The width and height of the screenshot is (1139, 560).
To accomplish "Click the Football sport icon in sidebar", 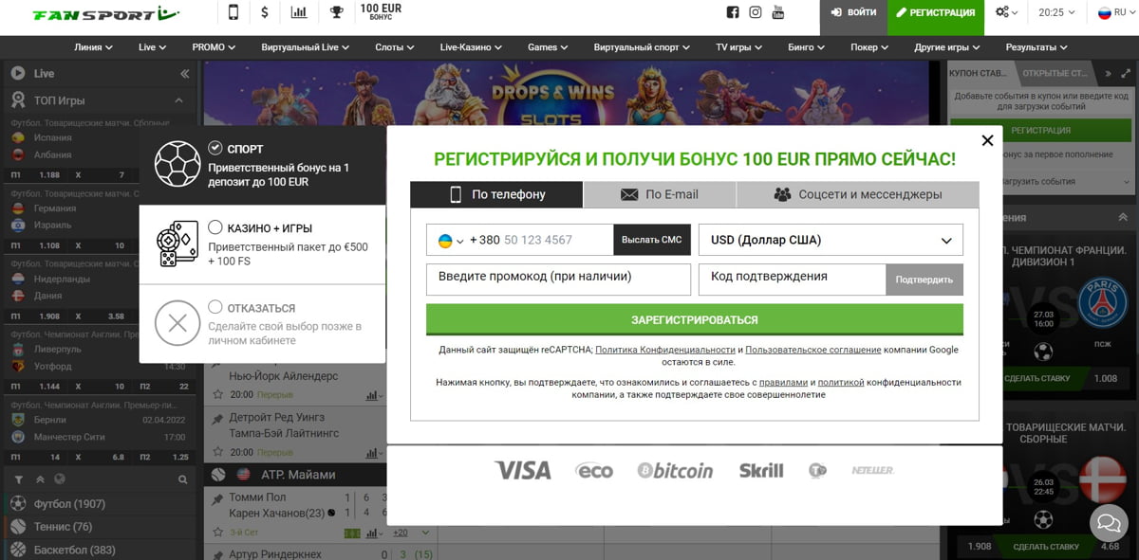I will (x=17, y=503).
